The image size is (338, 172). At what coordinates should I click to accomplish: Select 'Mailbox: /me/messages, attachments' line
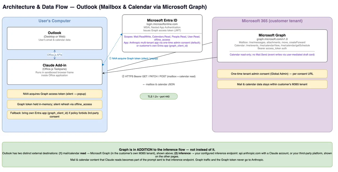tap(272, 42)
